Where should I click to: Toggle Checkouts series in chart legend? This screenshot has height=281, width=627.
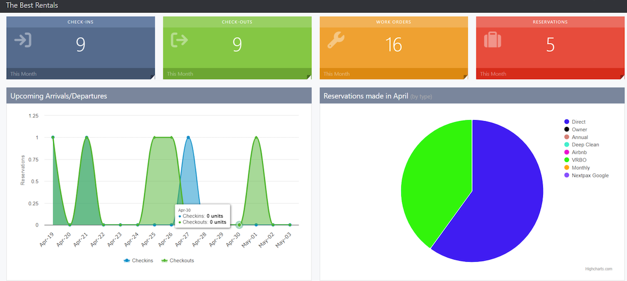pyautogui.click(x=178, y=261)
